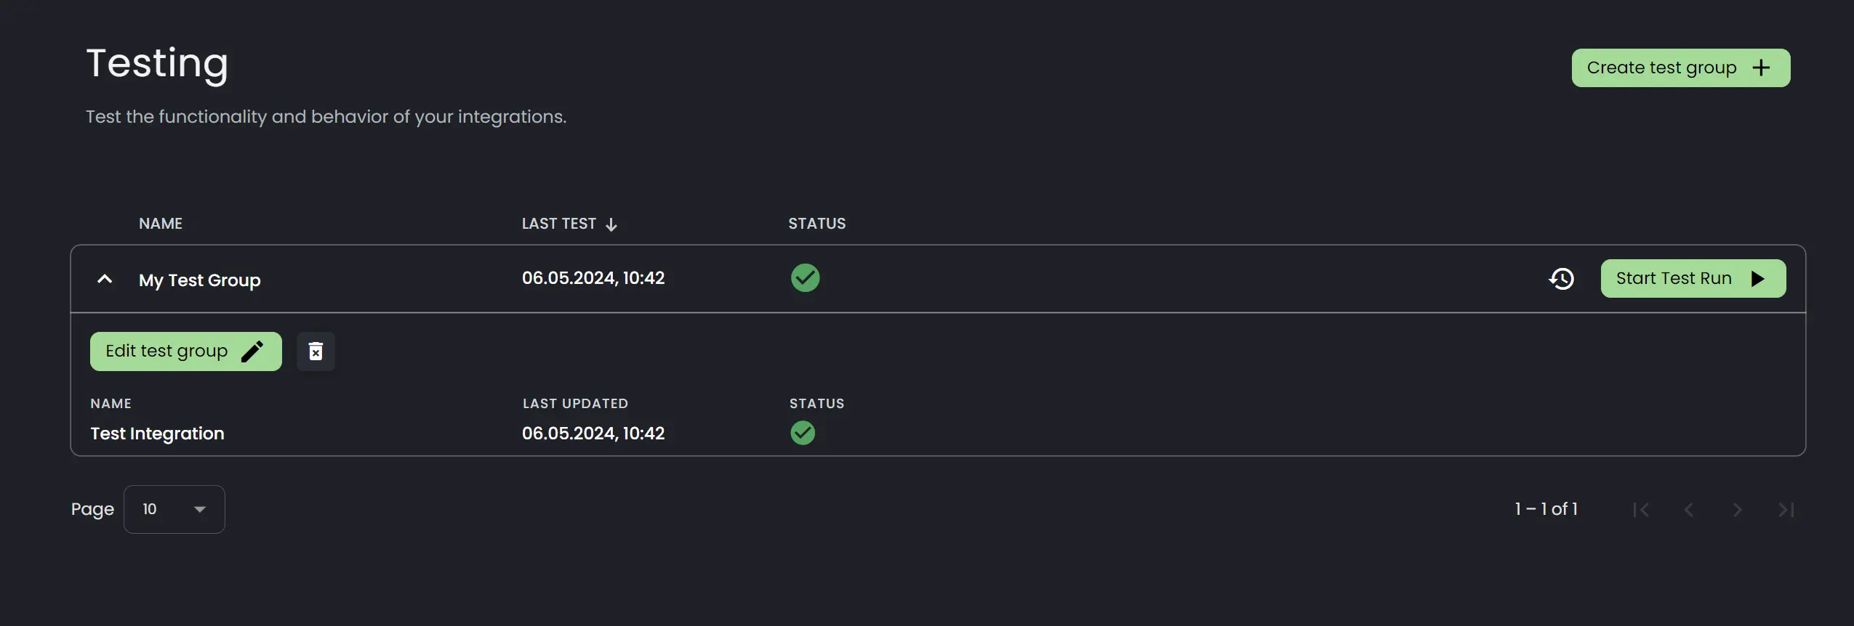Start Test Run for My Test Group
This screenshot has width=1854, height=626.
pos(1693,279)
